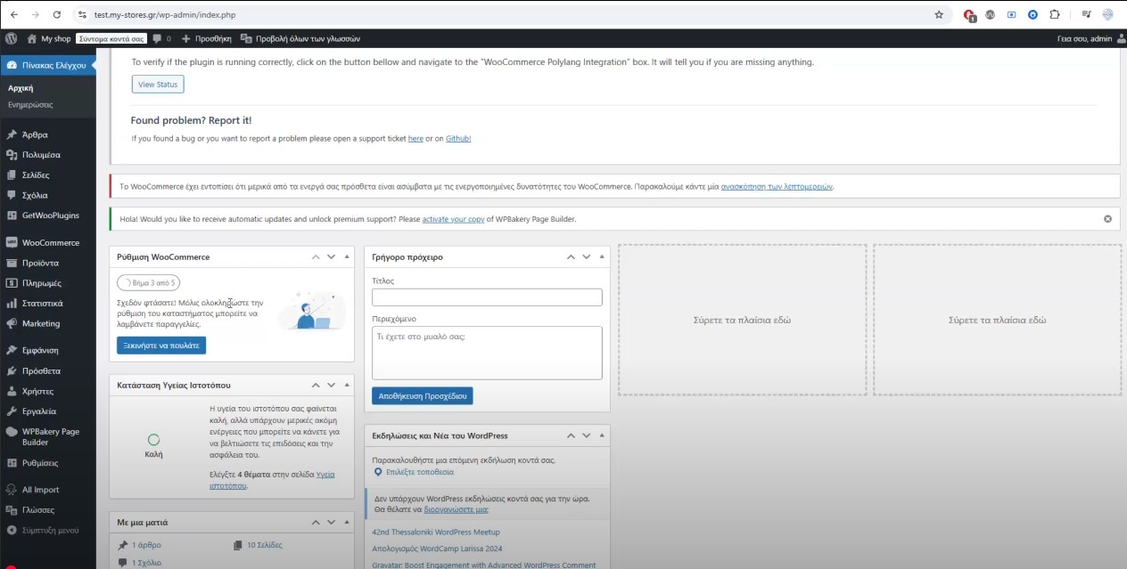The width and height of the screenshot is (1127, 569).
Task: Collapse Κατάσταση Υγείας Ιστοτόπου panel
Action: (x=347, y=385)
